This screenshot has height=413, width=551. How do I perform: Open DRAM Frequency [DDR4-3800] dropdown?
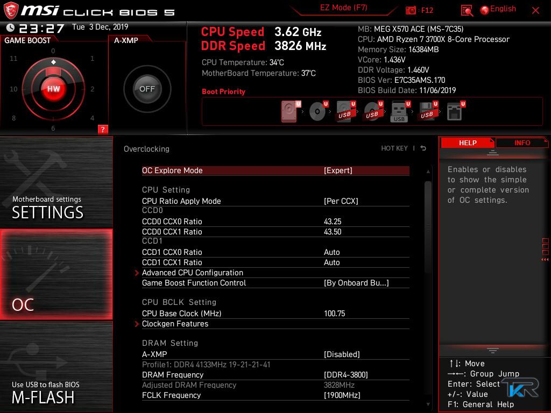(x=275, y=375)
